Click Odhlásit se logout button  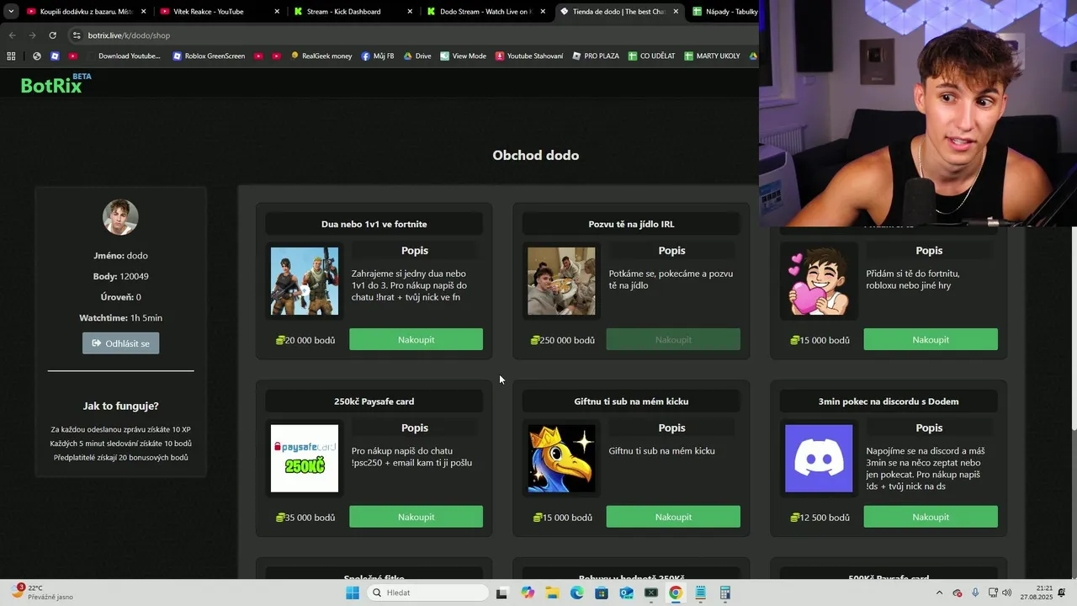[120, 343]
